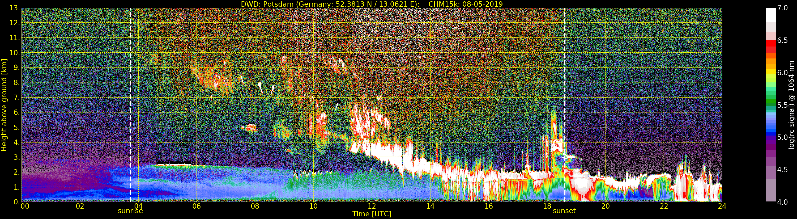Click the 'CHM15k: 08-05-2019' title text
This screenshot has height=219, width=797.
[x=466, y=4]
